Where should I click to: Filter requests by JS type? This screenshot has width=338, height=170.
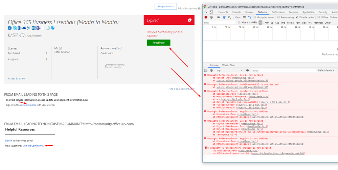272,23
